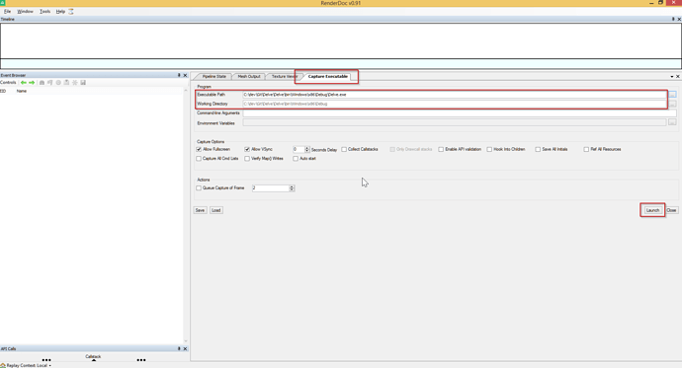Click the Save settings button
Screen dimensions: 682x368
[x=200, y=210]
